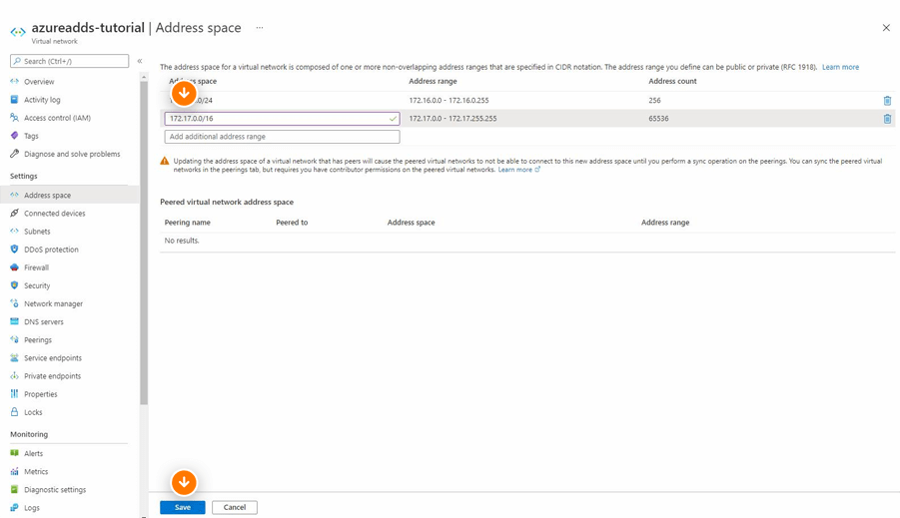Viewport: 900px width, 518px height.
Task: Click the 172.17.0.0/16 address input field
Action: [282, 118]
